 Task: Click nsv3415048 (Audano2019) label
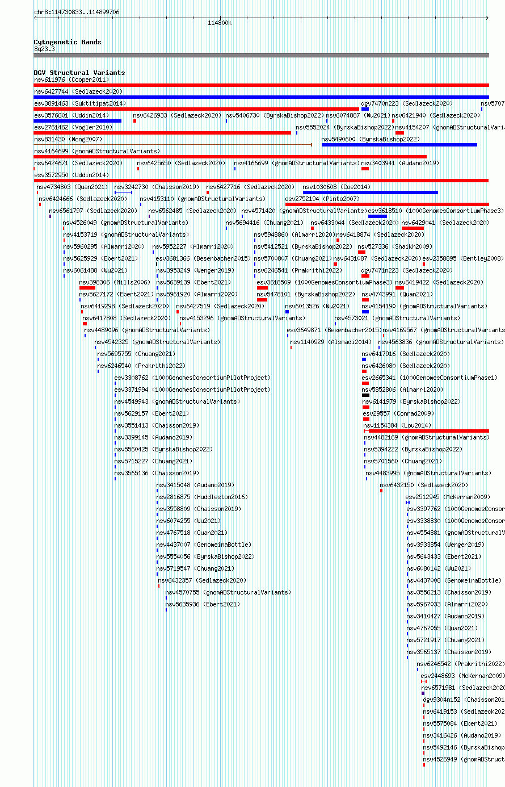tap(196, 485)
